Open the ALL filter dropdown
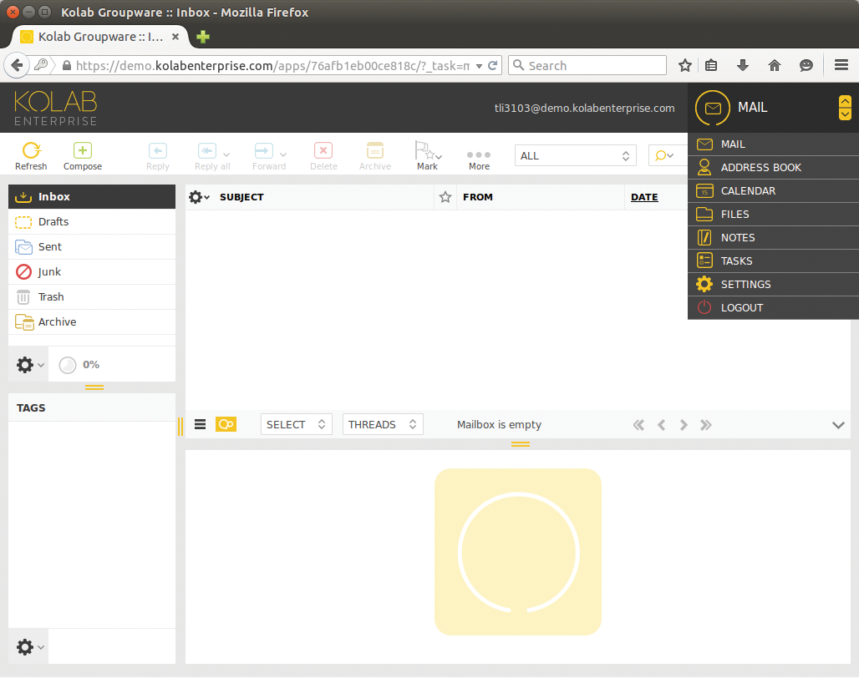859x678 pixels. click(575, 155)
